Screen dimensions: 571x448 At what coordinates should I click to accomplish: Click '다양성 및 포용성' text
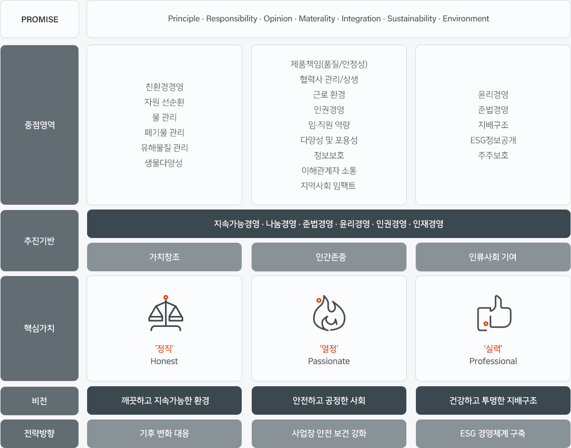pyautogui.click(x=329, y=140)
